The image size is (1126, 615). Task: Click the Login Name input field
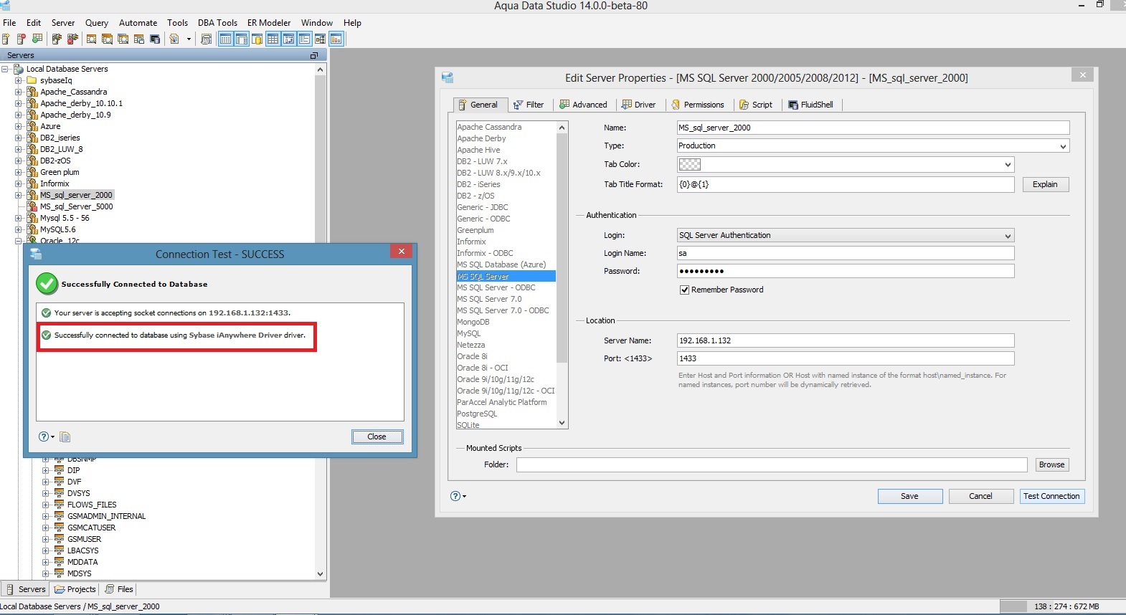tap(846, 253)
